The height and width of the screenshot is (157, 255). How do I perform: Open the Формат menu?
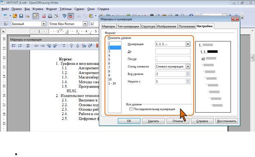pos(51,9)
